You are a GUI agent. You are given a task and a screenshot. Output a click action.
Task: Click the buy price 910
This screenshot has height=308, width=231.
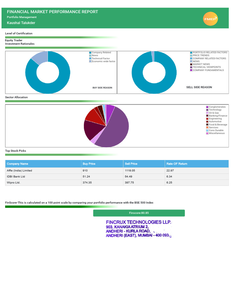point(85,171)
